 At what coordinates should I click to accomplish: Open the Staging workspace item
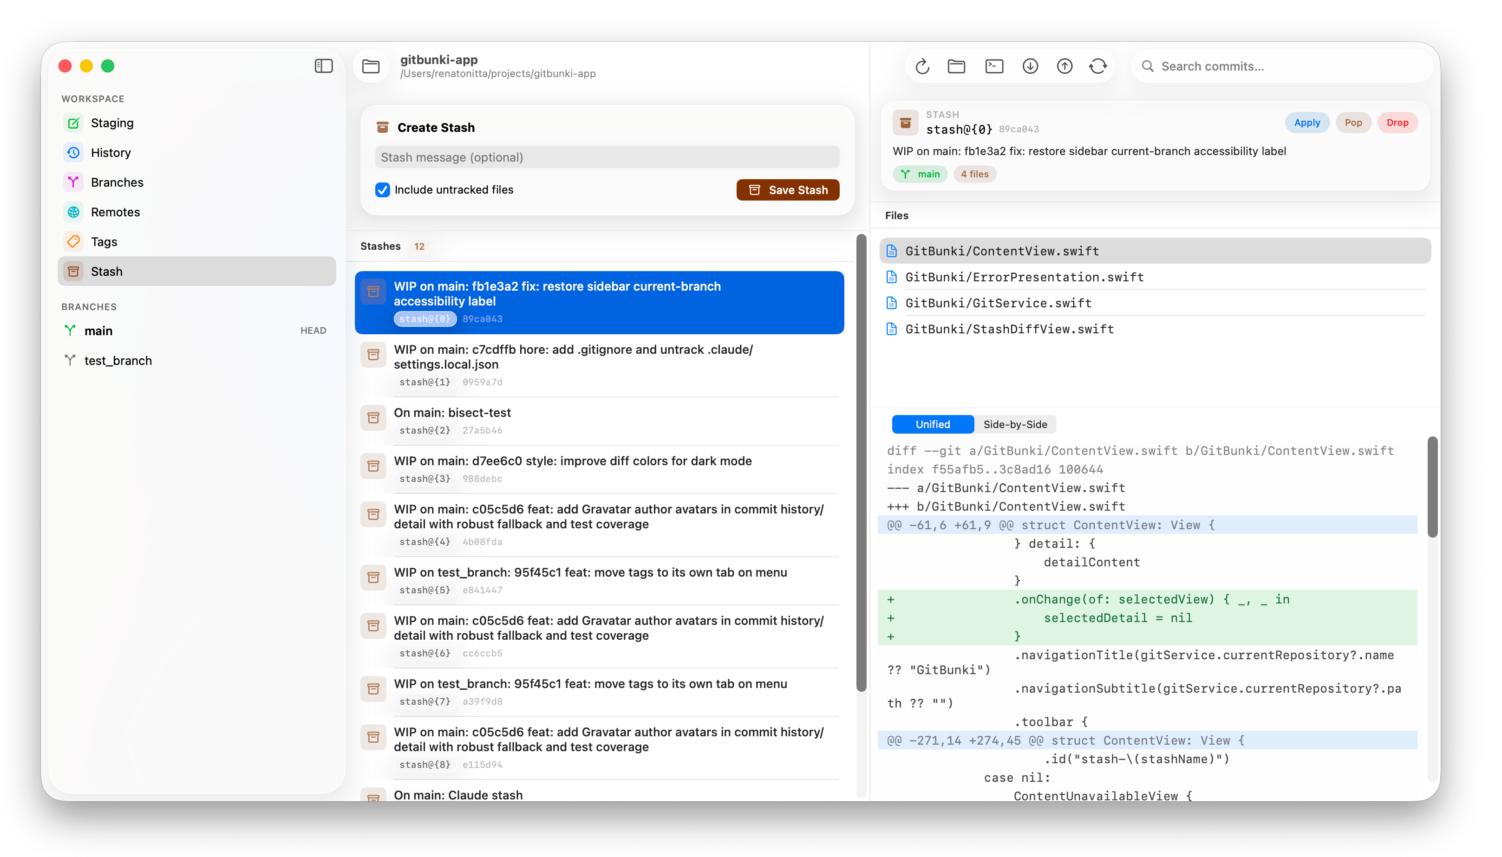(x=196, y=123)
